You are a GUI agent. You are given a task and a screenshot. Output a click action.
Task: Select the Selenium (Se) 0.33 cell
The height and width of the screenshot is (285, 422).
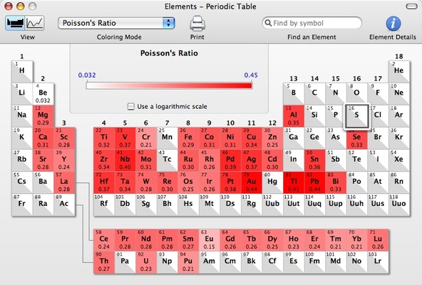[356, 138]
